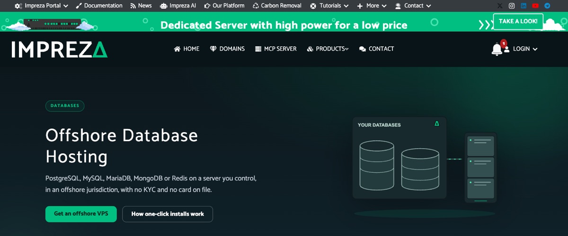Expand the top bar Contact dropdown arrow
The image size is (568, 236).
coord(428,6)
